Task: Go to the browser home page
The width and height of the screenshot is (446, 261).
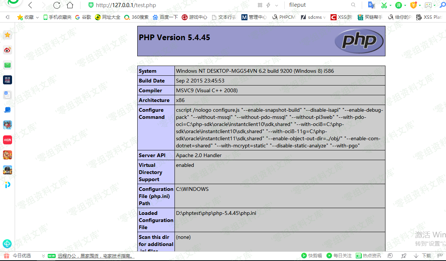Action: (70, 5)
